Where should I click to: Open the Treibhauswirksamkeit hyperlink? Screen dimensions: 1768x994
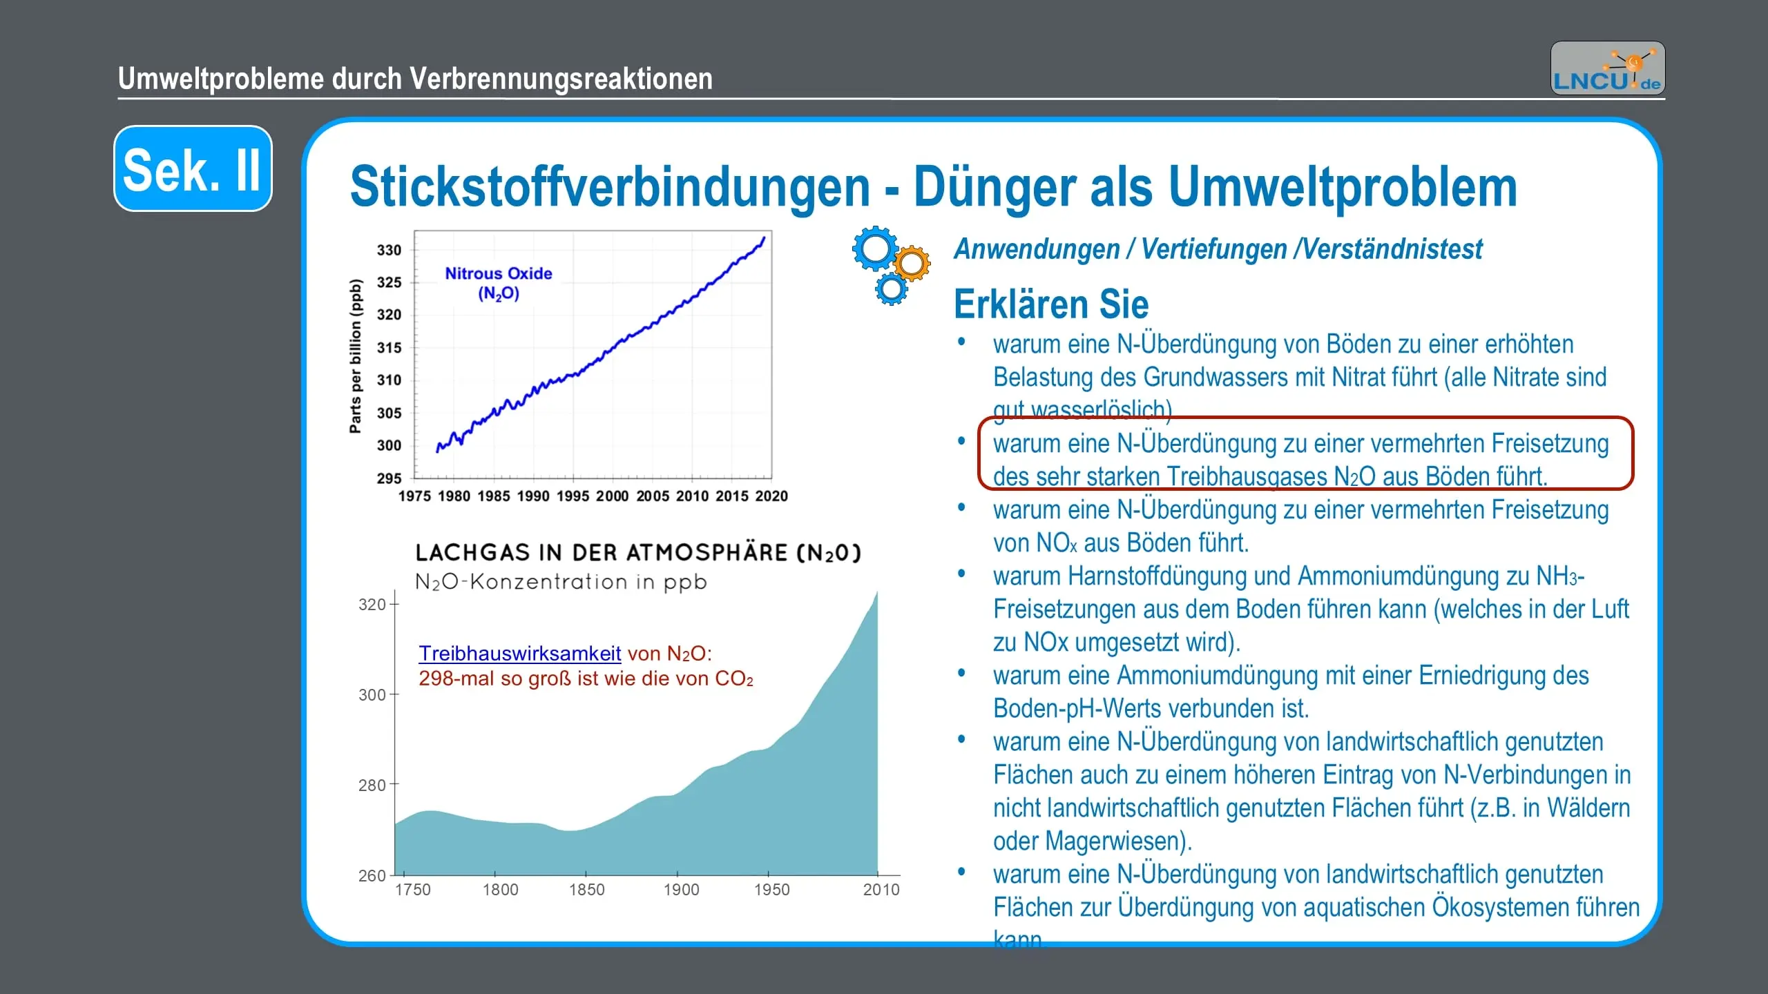(x=519, y=653)
